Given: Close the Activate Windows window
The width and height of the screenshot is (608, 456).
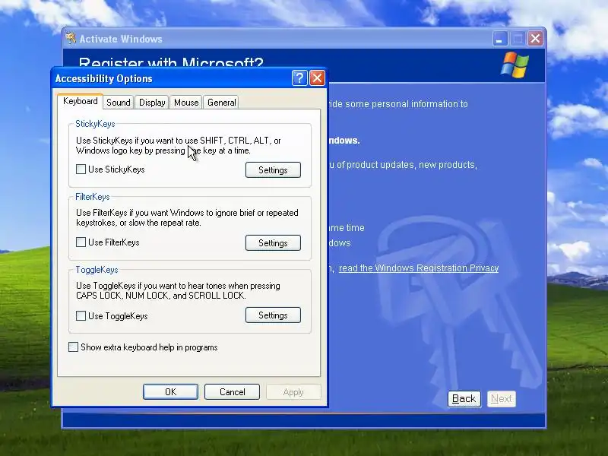Looking at the screenshot, I should click(x=536, y=39).
